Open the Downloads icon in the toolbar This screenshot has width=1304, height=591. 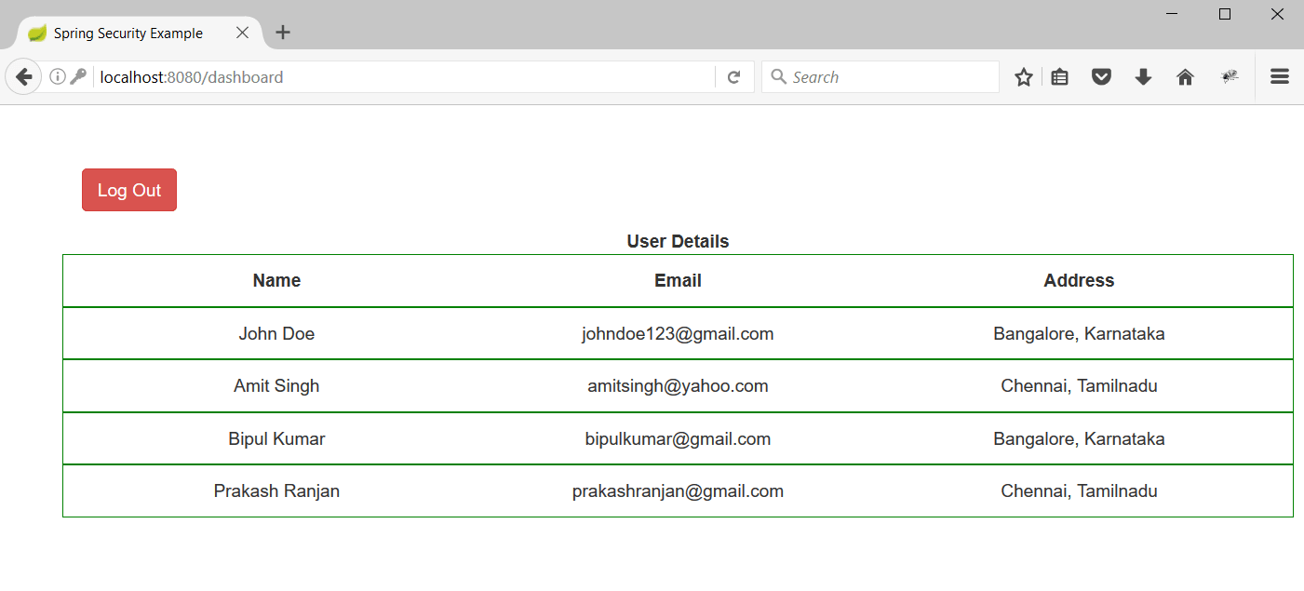coord(1143,76)
